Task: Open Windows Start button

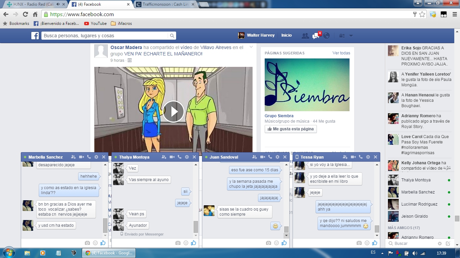Action: [x=9, y=253]
